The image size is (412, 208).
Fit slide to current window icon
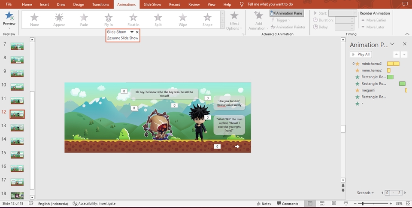(408, 203)
